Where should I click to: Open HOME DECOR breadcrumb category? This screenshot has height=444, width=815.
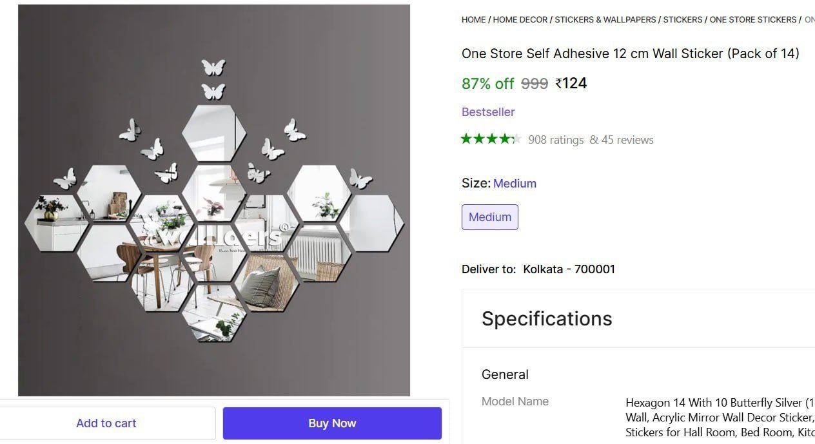tap(520, 19)
